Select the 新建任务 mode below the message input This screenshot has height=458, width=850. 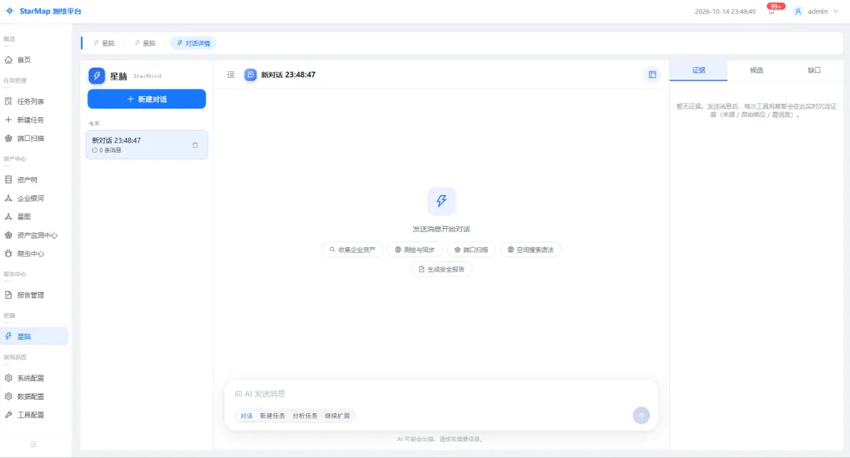click(x=272, y=416)
